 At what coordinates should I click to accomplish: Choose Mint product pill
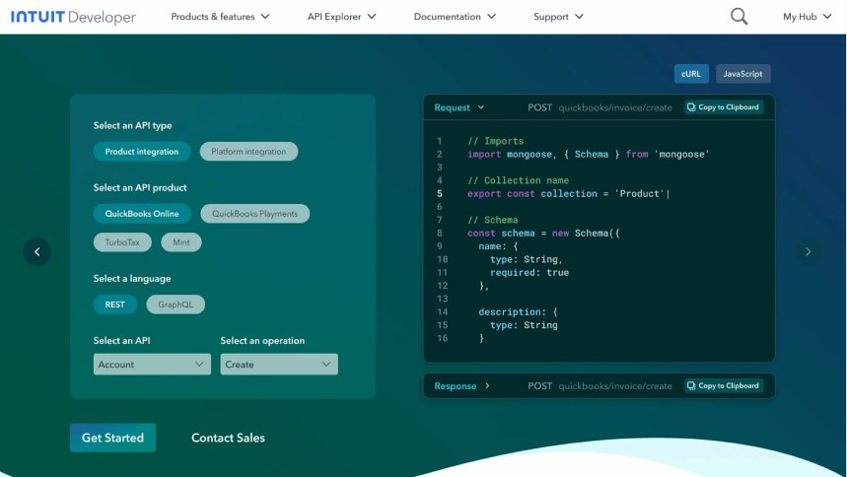pyautogui.click(x=181, y=242)
